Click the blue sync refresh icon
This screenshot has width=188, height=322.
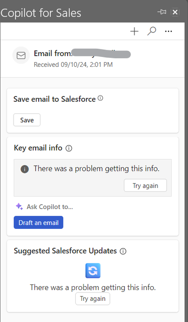pyautogui.click(x=93, y=271)
